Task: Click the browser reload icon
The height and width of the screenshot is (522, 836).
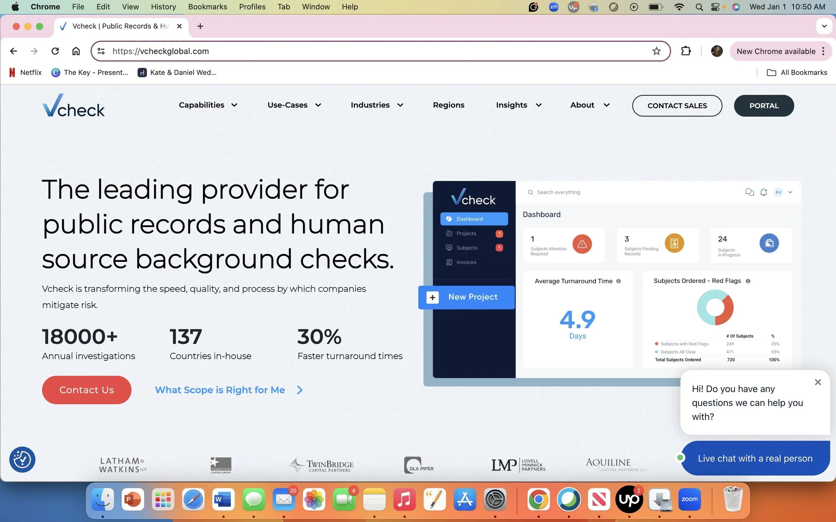Action: coord(55,51)
